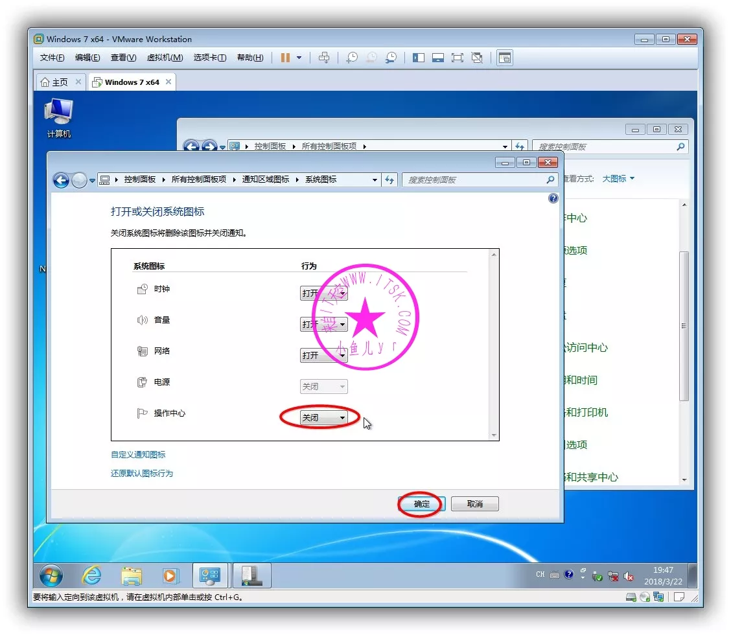Click the 搜索控制面板 search field in front window
The width and height of the screenshot is (731, 635).
pyautogui.click(x=473, y=180)
